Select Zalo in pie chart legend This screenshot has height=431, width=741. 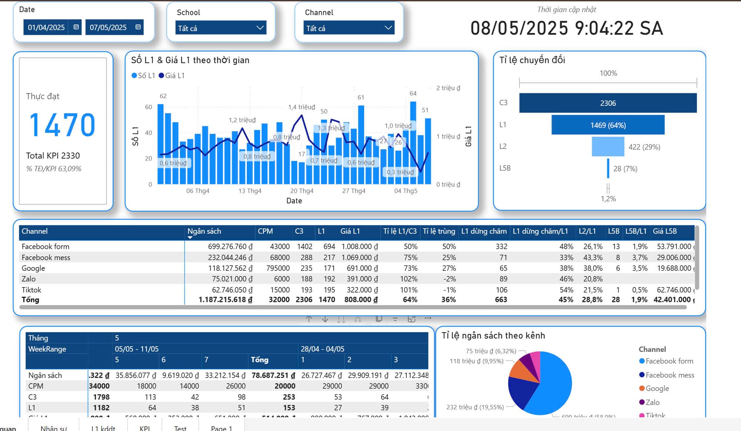pyautogui.click(x=649, y=402)
